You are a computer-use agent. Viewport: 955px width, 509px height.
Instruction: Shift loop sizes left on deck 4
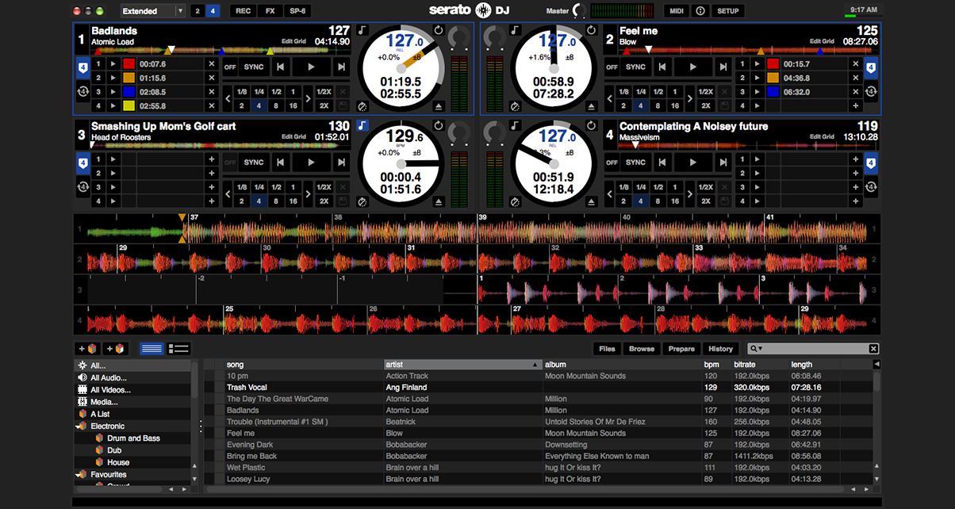pyautogui.click(x=611, y=194)
